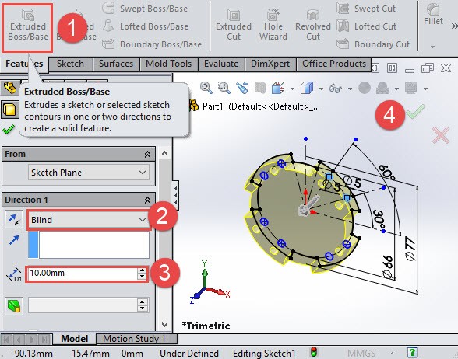
Task: Open the Hole Wizard
Action: point(273,25)
